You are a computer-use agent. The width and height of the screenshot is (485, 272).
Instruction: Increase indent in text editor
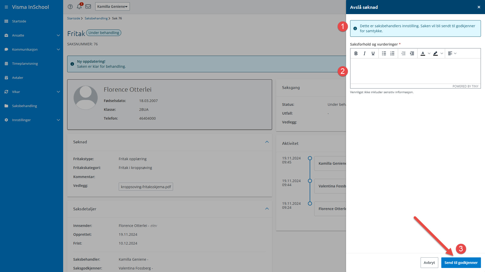pos(412,53)
